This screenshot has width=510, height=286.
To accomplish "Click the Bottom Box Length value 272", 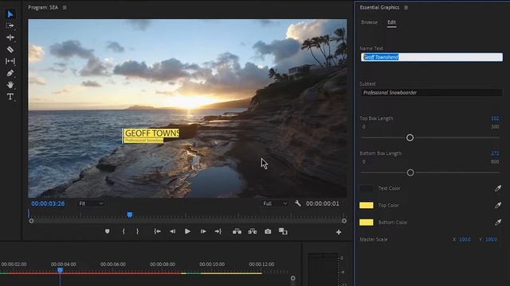I will tap(495, 153).
